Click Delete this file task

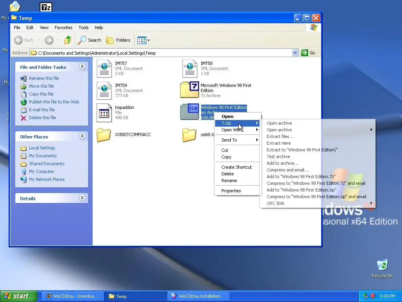tap(42, 117)
